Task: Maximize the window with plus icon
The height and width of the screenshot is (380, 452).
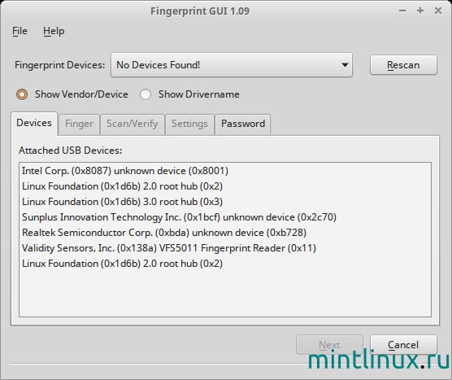Action: (x=420, y=11)
